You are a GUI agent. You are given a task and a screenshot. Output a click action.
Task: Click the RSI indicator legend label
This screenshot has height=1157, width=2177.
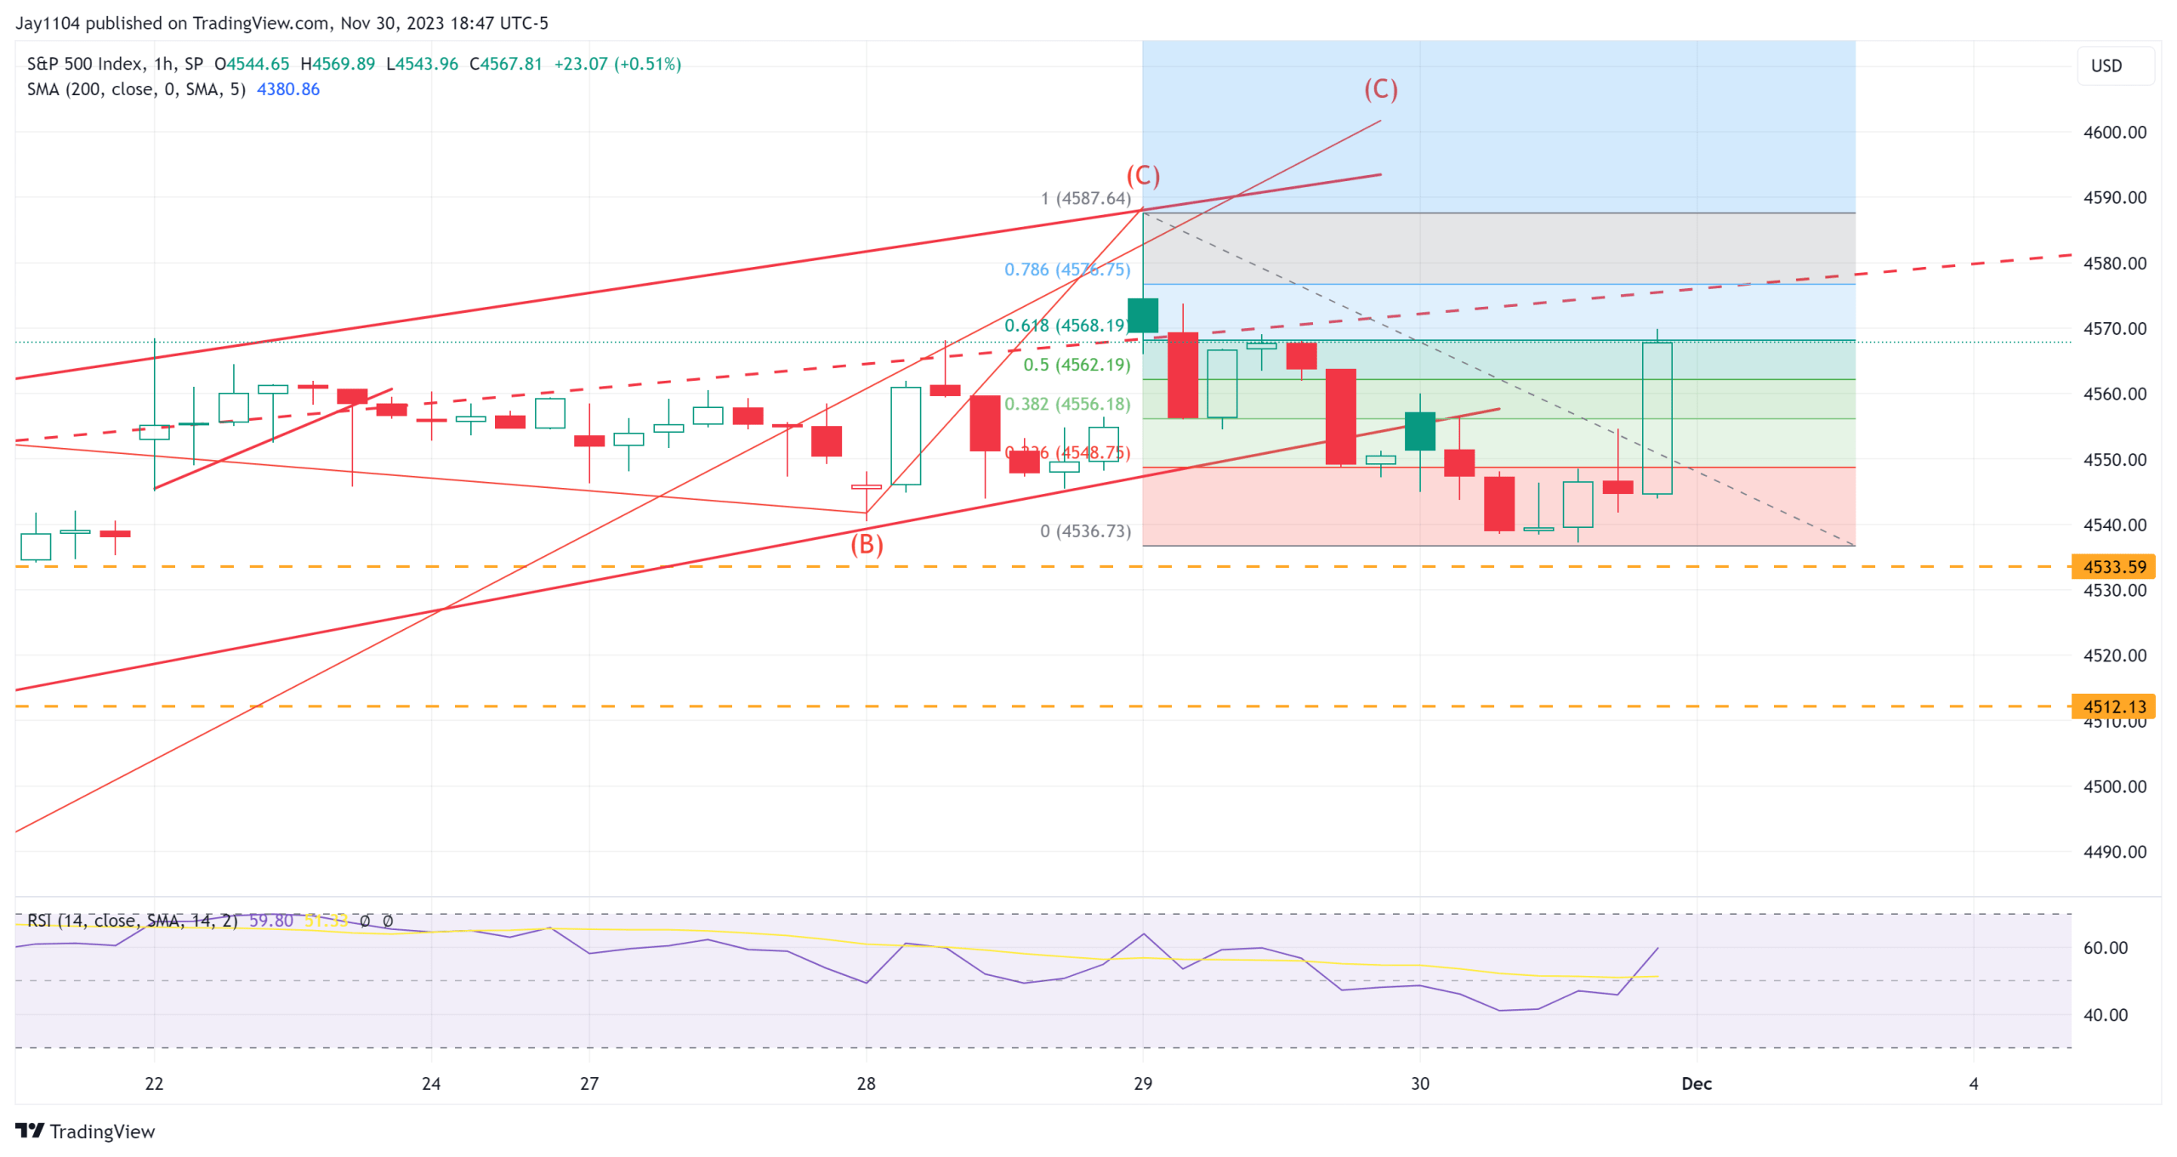click(132, 921)
